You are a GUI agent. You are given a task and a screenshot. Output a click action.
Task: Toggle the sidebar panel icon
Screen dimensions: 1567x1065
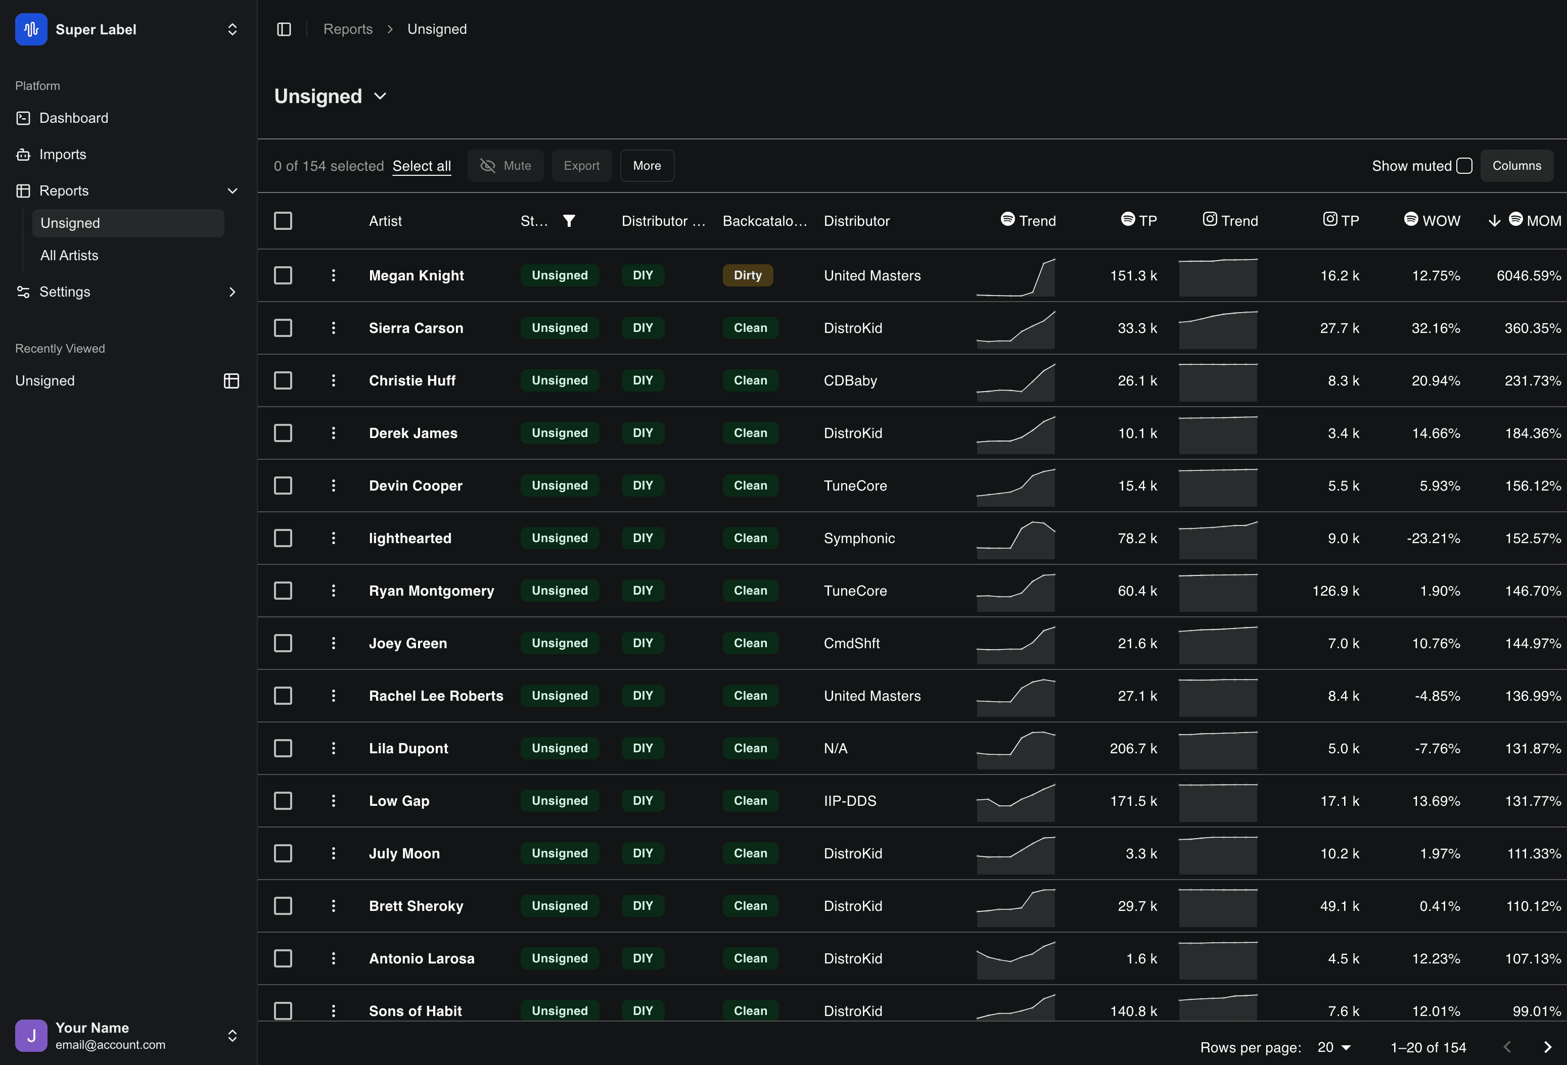tap(284, 29)
